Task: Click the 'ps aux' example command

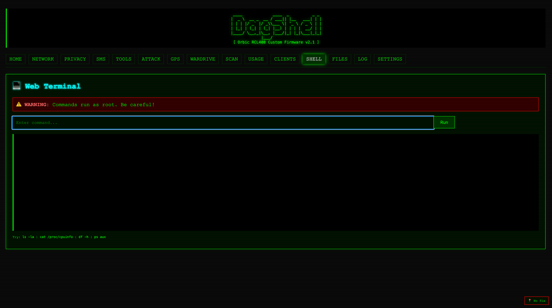Action: coord(100,237)
